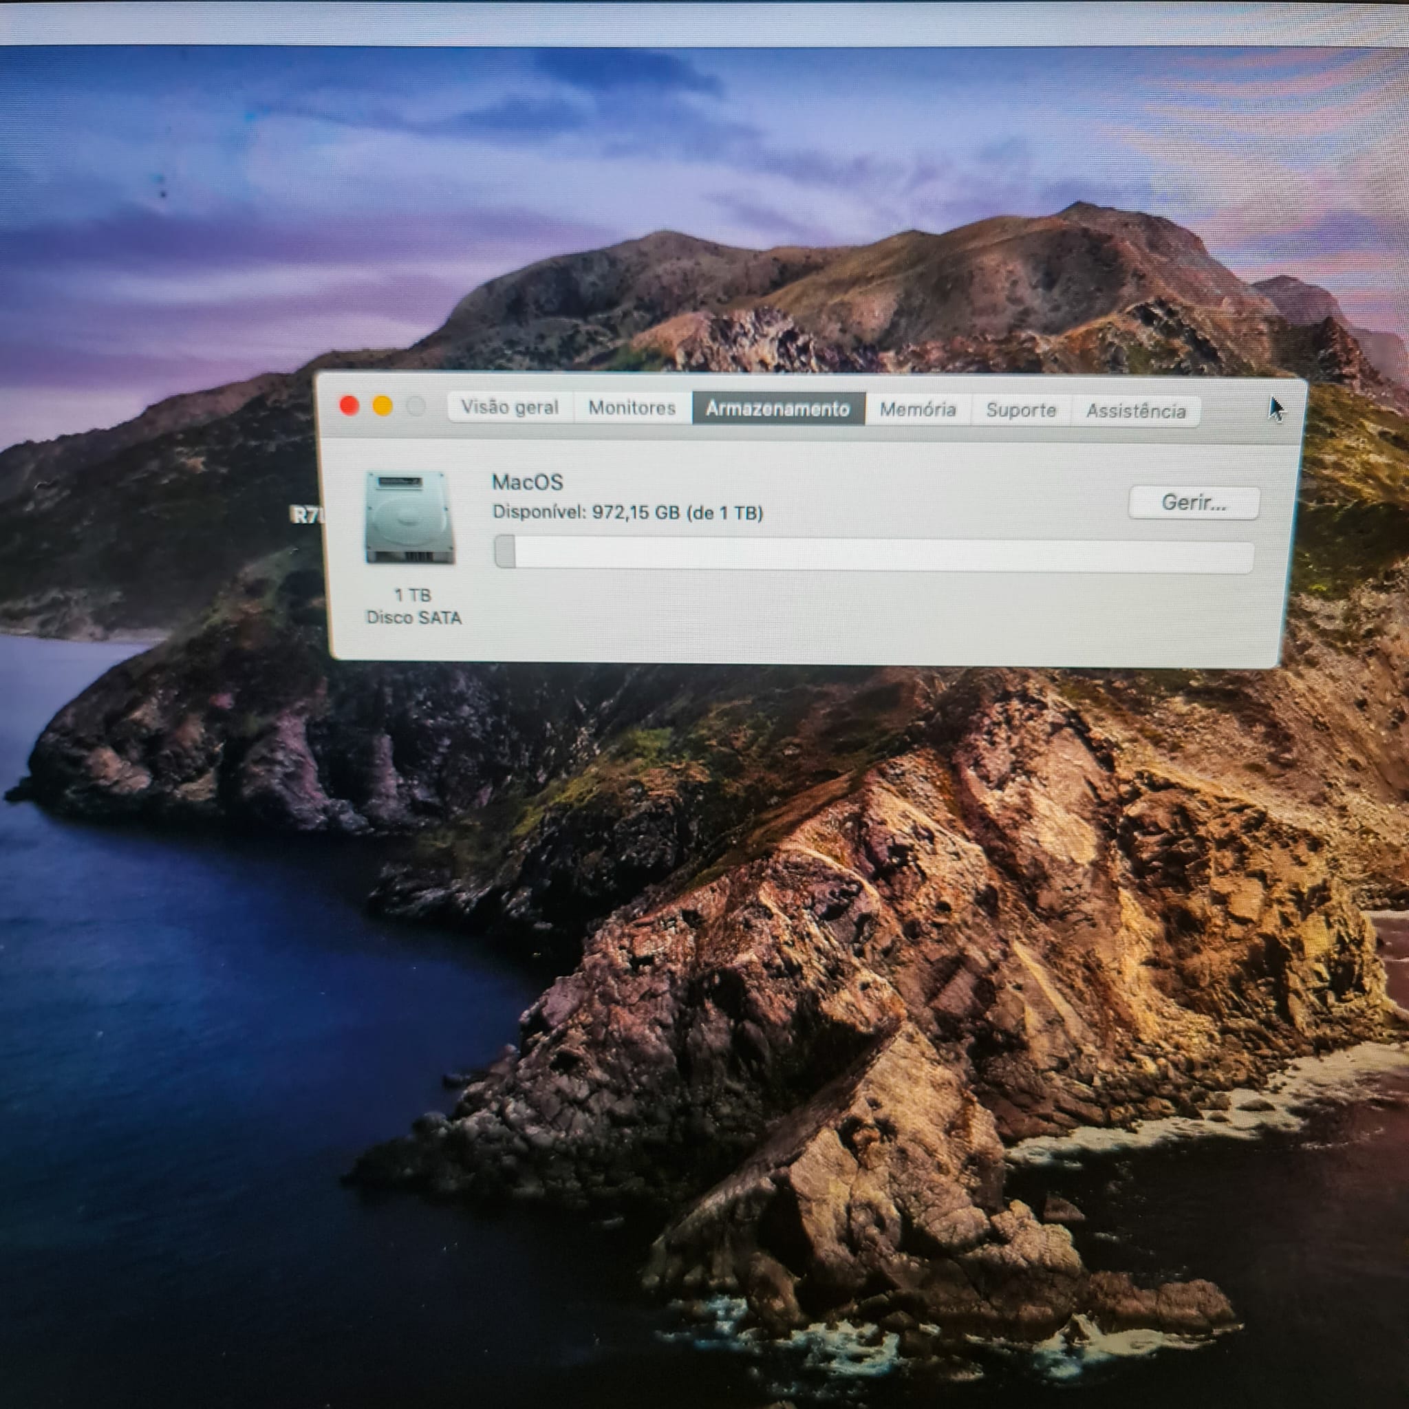Open the Monitores tab
Image resolution: width=1409 pixels, height=1409 pixels.
pyautogui.click(x=632, y=408)
